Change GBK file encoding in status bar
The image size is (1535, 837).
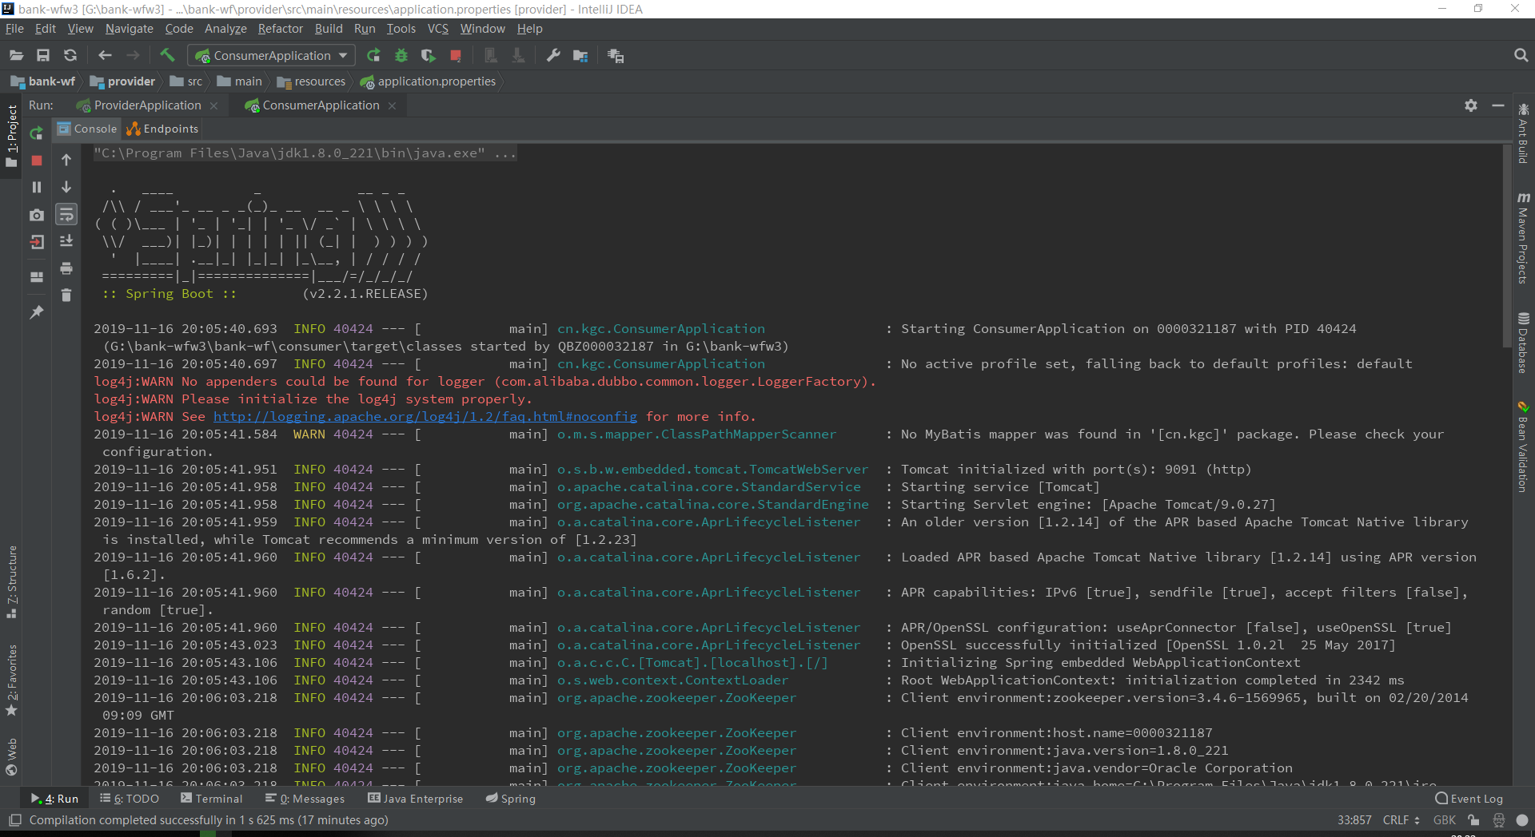(1445, 820)
